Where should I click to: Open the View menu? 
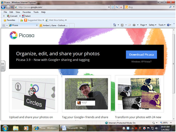tap(18, 12)
